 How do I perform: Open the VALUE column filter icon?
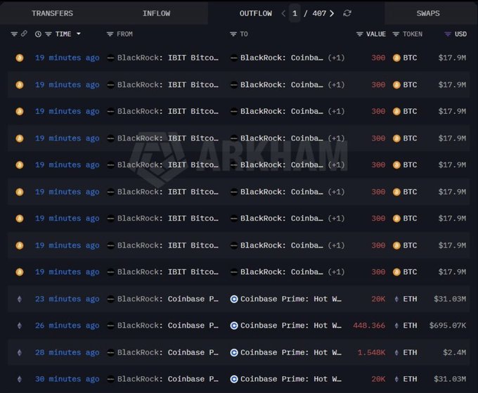[x=360, y=34]
